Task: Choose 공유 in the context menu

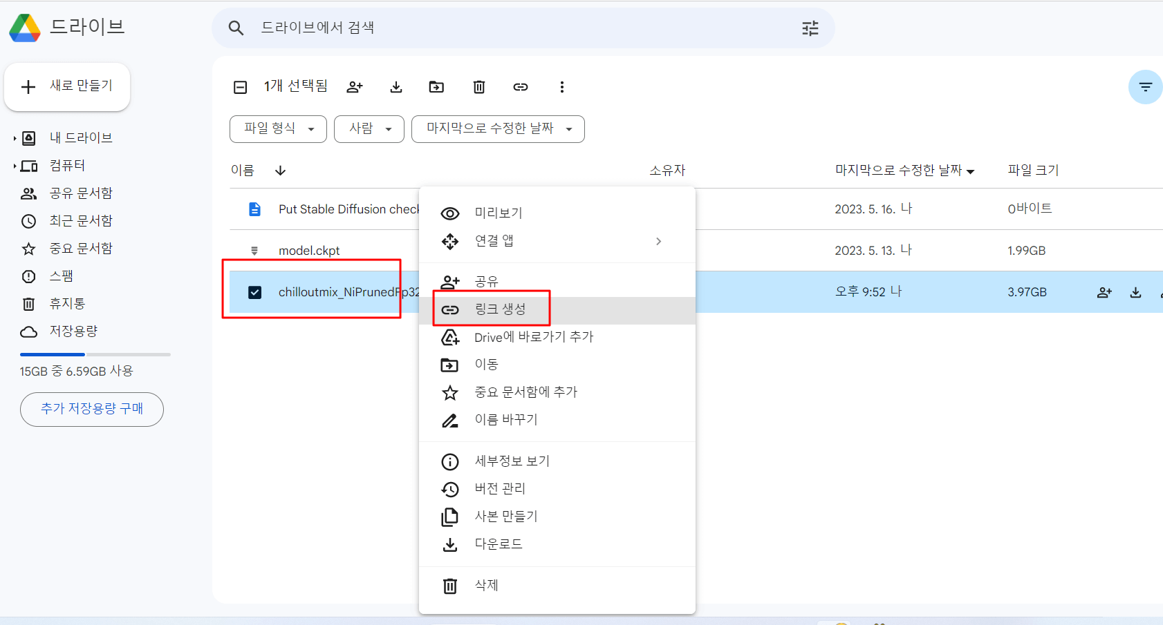Action: pyautogui.click(x=557, y=282)
